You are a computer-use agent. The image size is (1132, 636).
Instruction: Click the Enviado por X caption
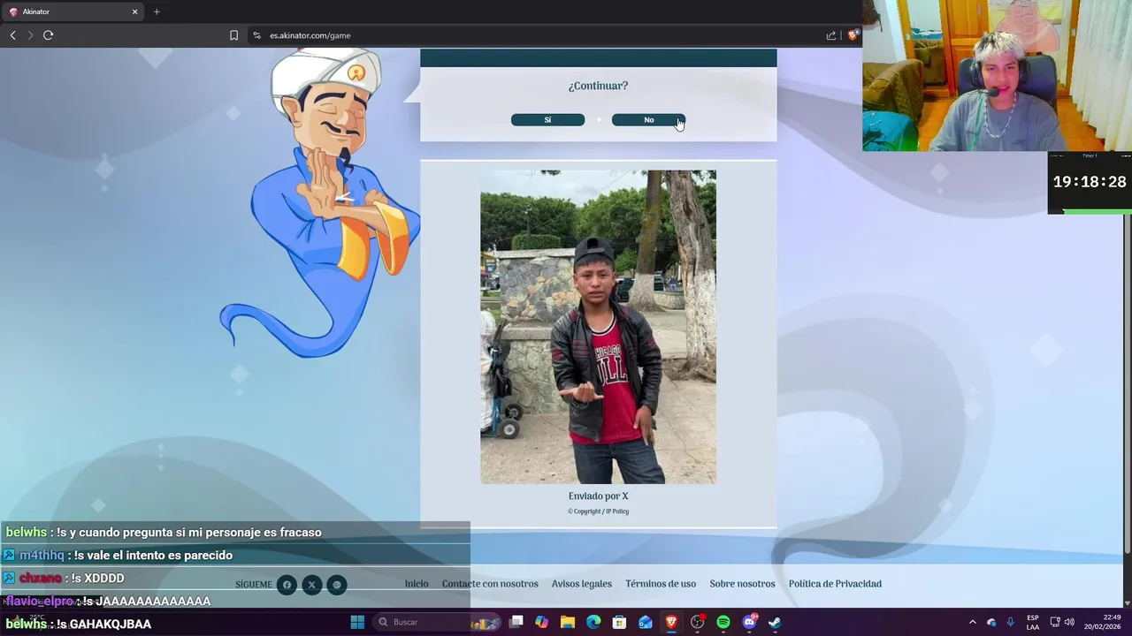click(599, 496)
